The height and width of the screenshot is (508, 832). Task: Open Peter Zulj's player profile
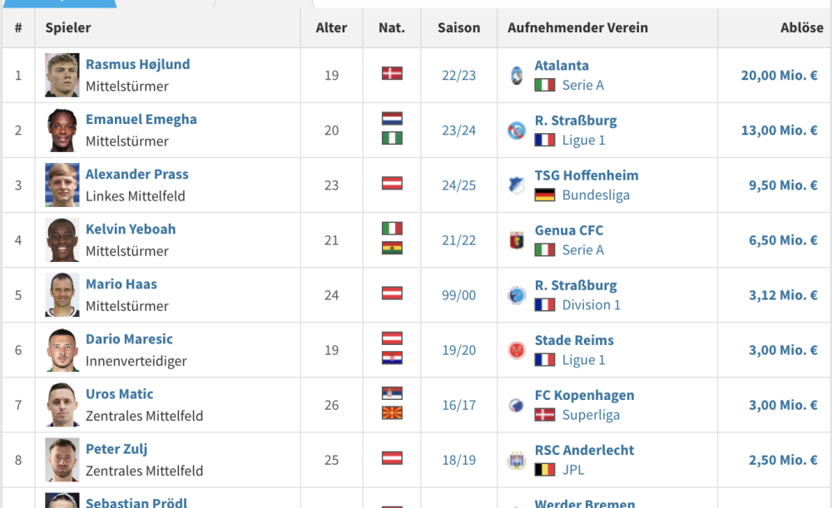point(116,449)
